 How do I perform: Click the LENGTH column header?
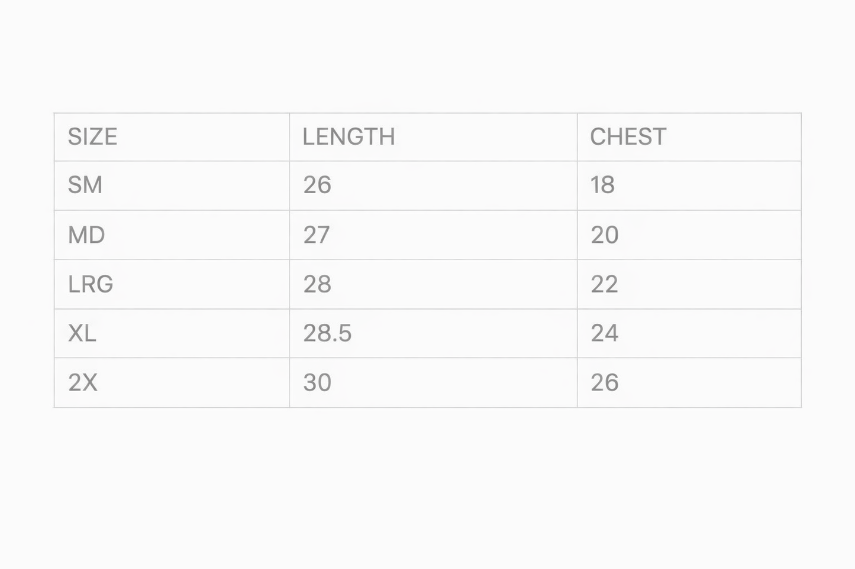click(349, 137)
